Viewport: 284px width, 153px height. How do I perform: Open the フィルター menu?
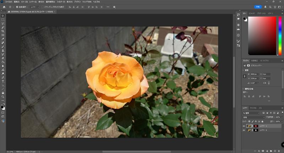(x=61, y=2)
